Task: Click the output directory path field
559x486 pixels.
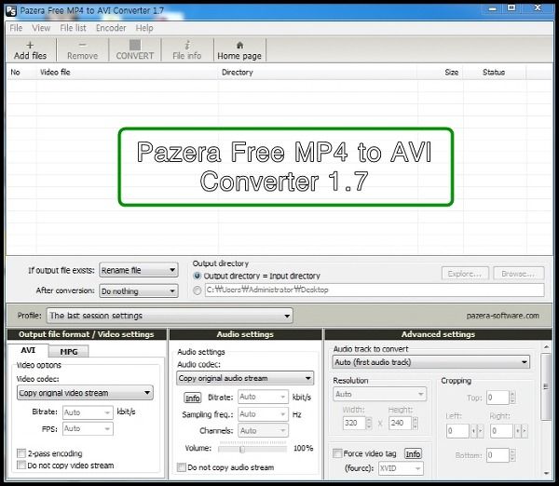Action: coord(375,290)
